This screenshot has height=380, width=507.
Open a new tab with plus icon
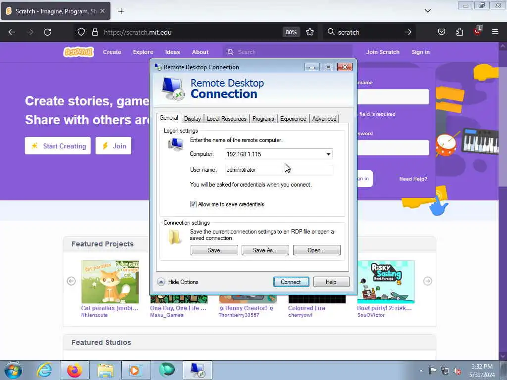tap(121, 11)
